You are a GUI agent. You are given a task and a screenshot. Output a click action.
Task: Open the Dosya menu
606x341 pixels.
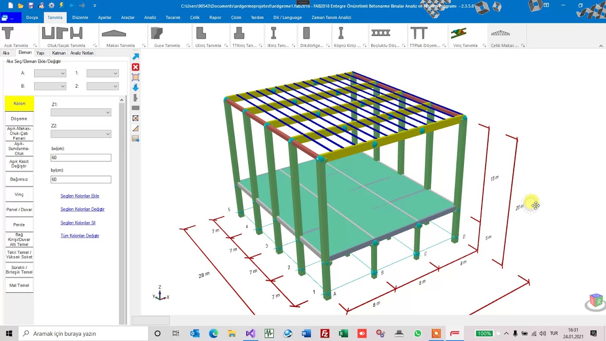point(32,18)
